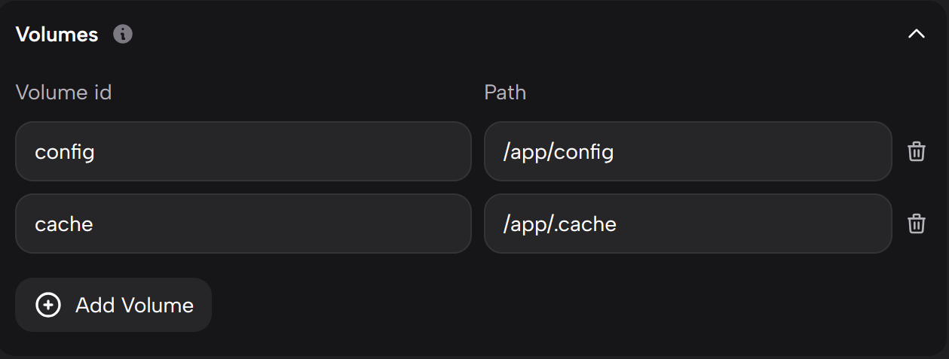Edit the /app/.cache path field

click(687, 224)
